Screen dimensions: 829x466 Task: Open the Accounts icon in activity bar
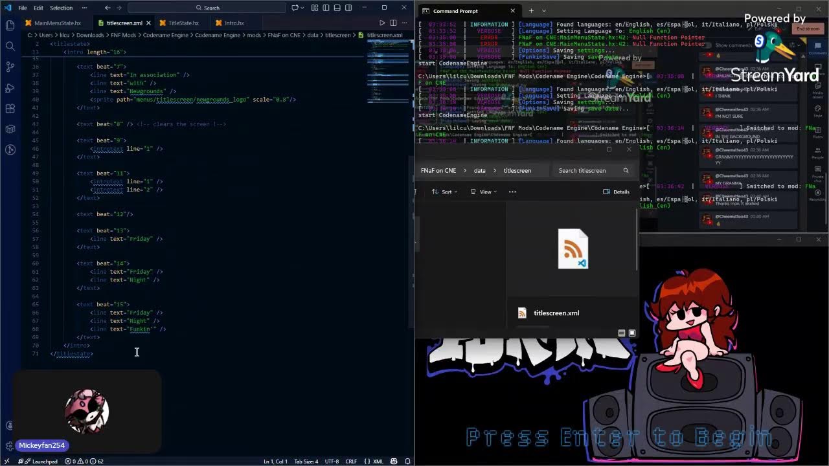(9, 425)
